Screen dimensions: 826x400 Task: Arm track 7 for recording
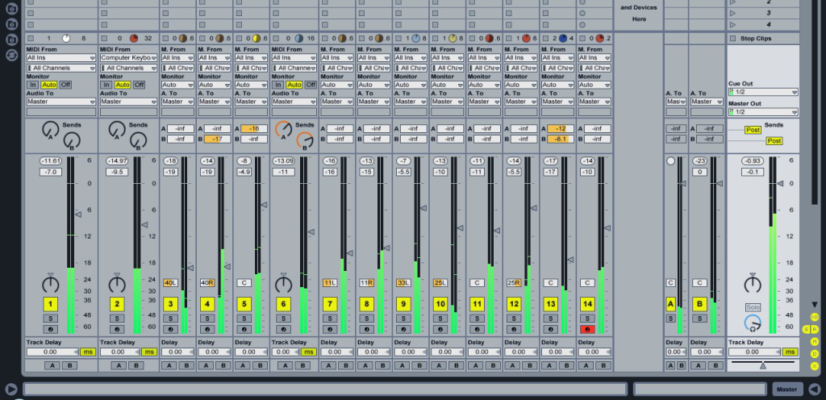tap(330, 330)
